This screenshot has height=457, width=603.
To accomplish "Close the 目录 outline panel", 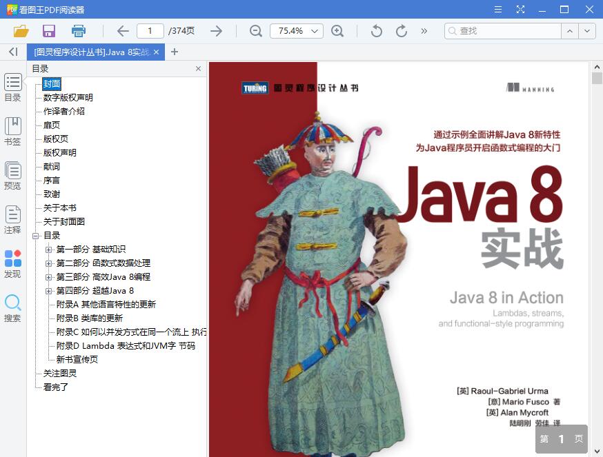I will pos(198,68).
